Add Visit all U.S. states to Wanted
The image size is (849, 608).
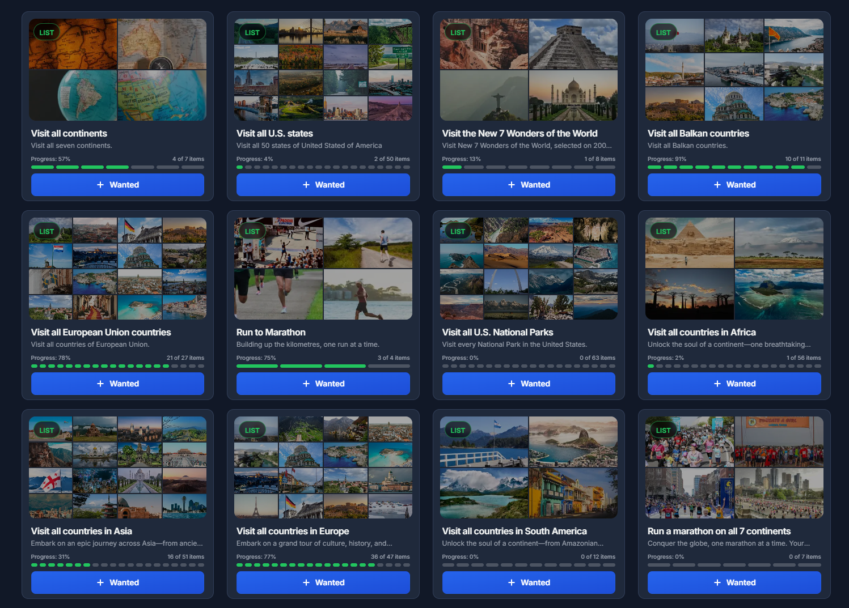coord(323,185)
